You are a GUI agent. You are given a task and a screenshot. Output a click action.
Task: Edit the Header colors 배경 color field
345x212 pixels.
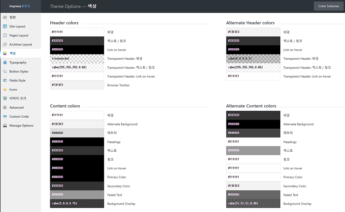tap(77, 32)
